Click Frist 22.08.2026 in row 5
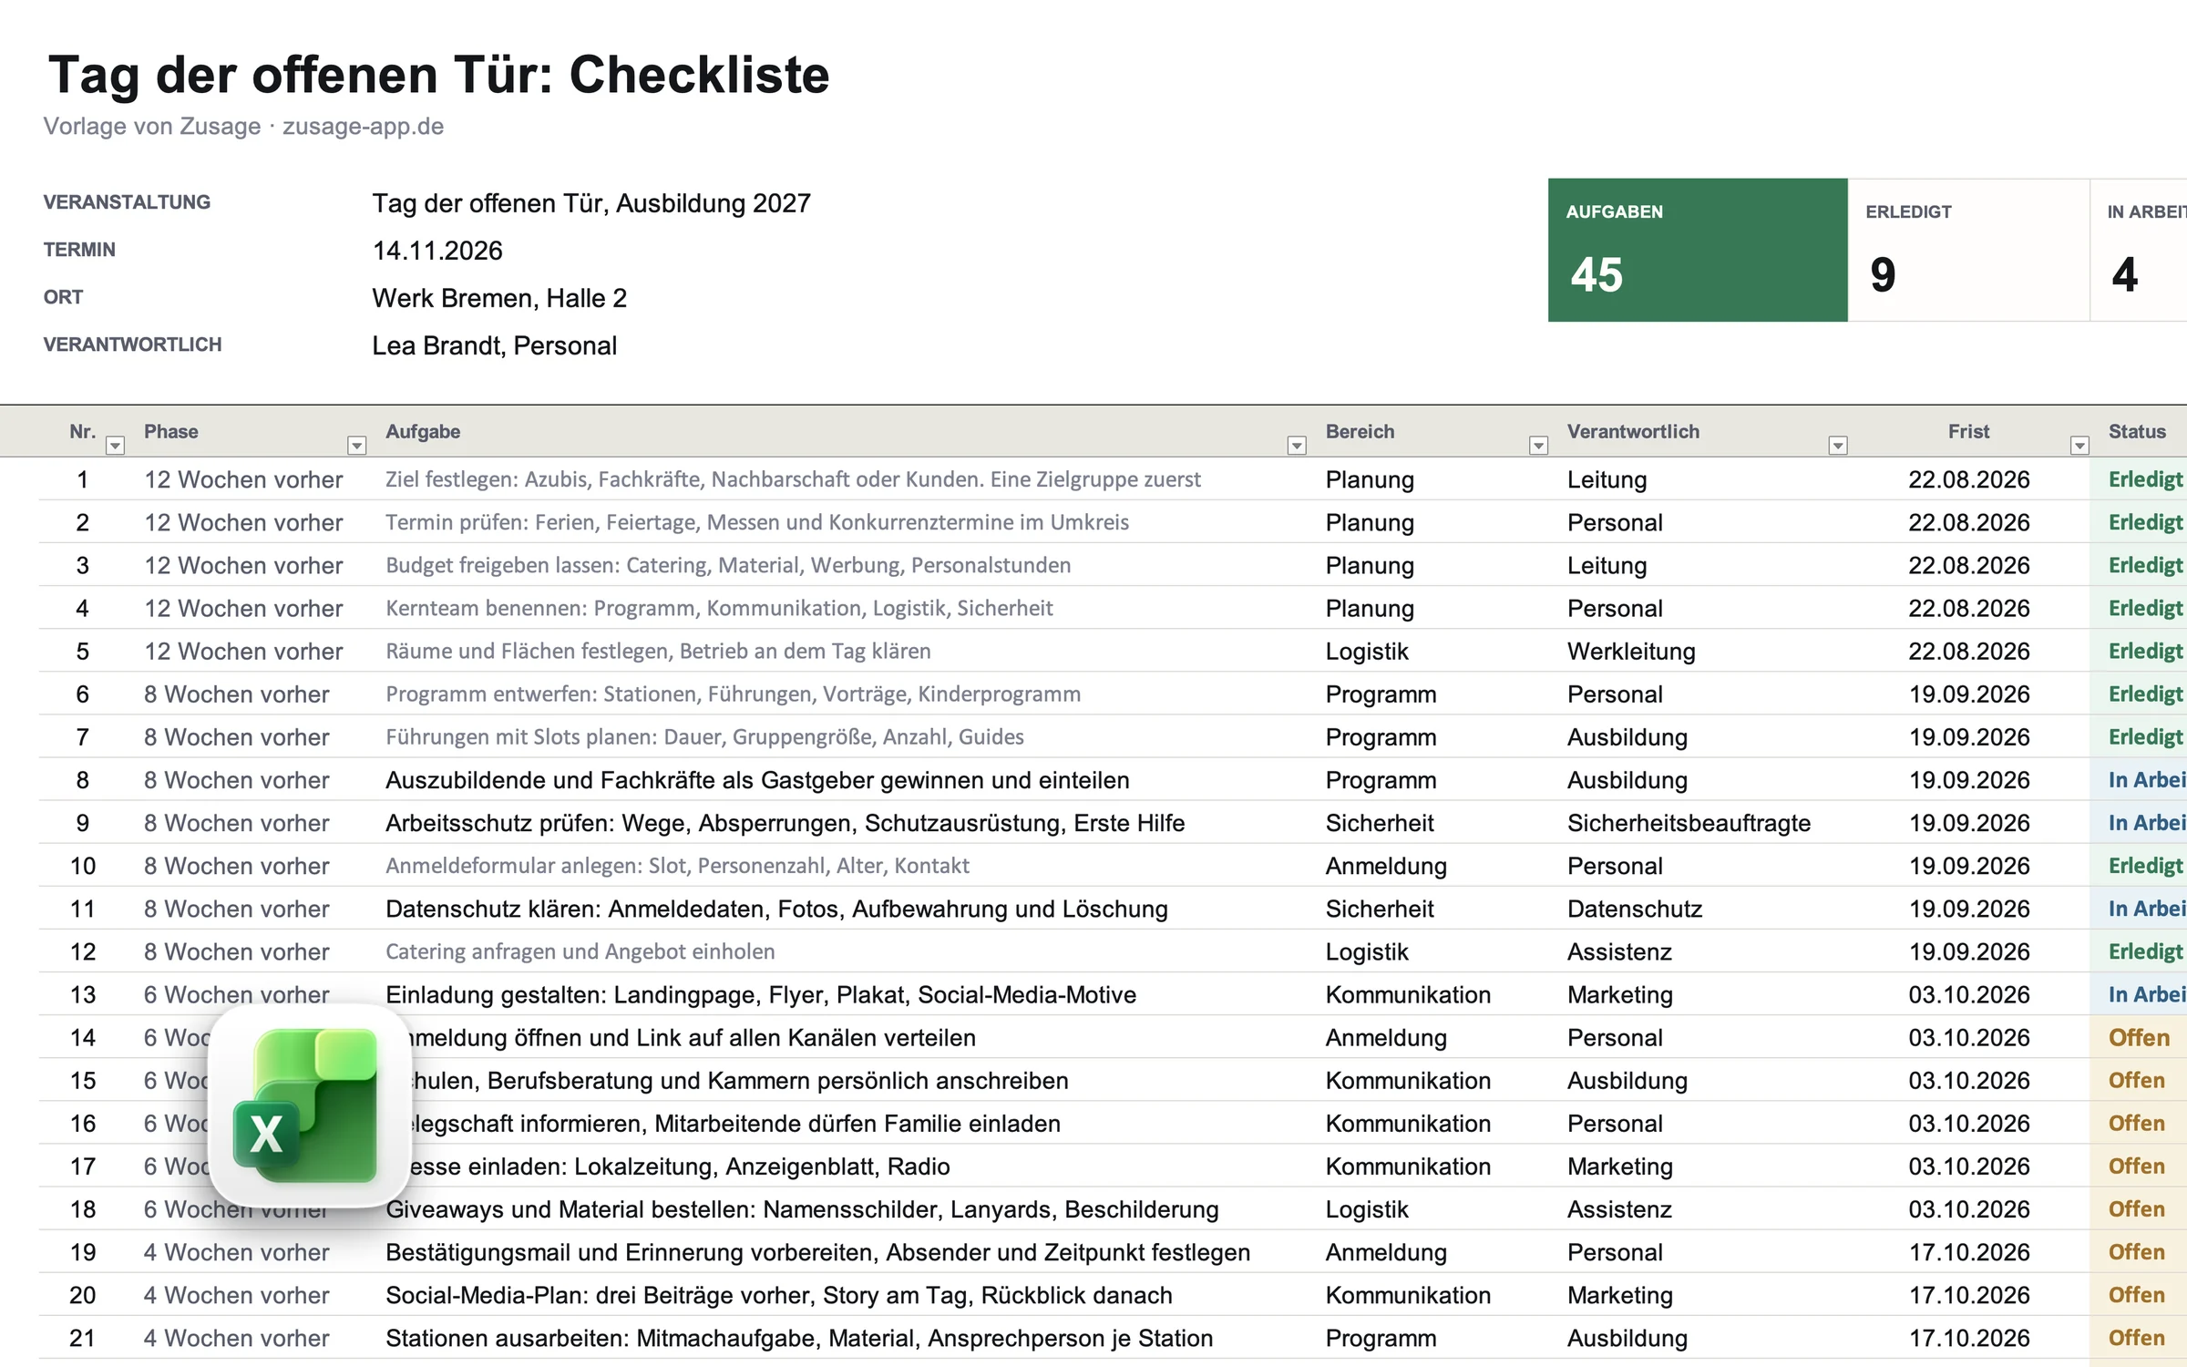Viewport: 2187px width, 1367px height. point(1969,651)
